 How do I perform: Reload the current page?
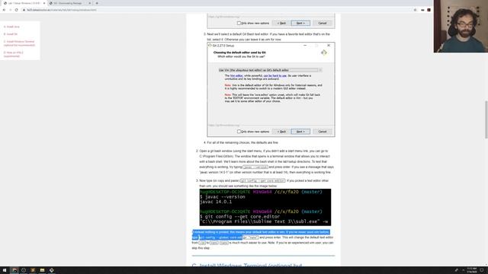(x=17, y=10)
